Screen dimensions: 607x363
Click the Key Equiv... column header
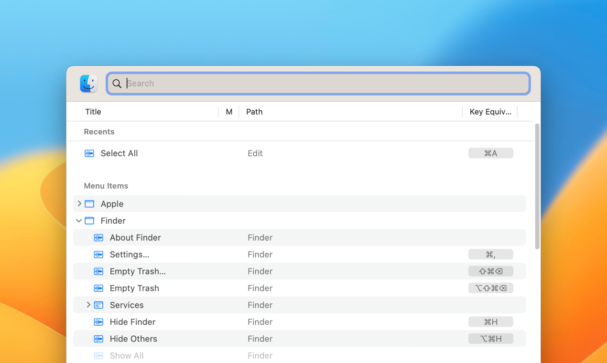490,112
